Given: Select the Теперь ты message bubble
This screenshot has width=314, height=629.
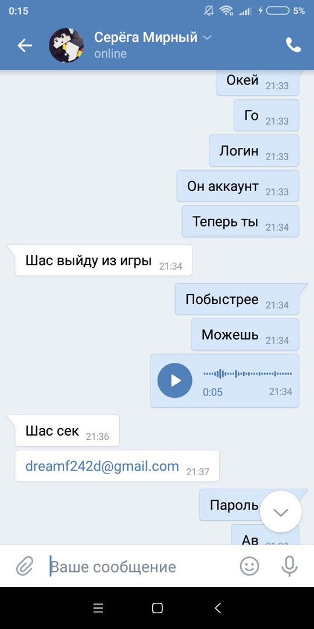Looking at the screenshot, I should 240,221.
